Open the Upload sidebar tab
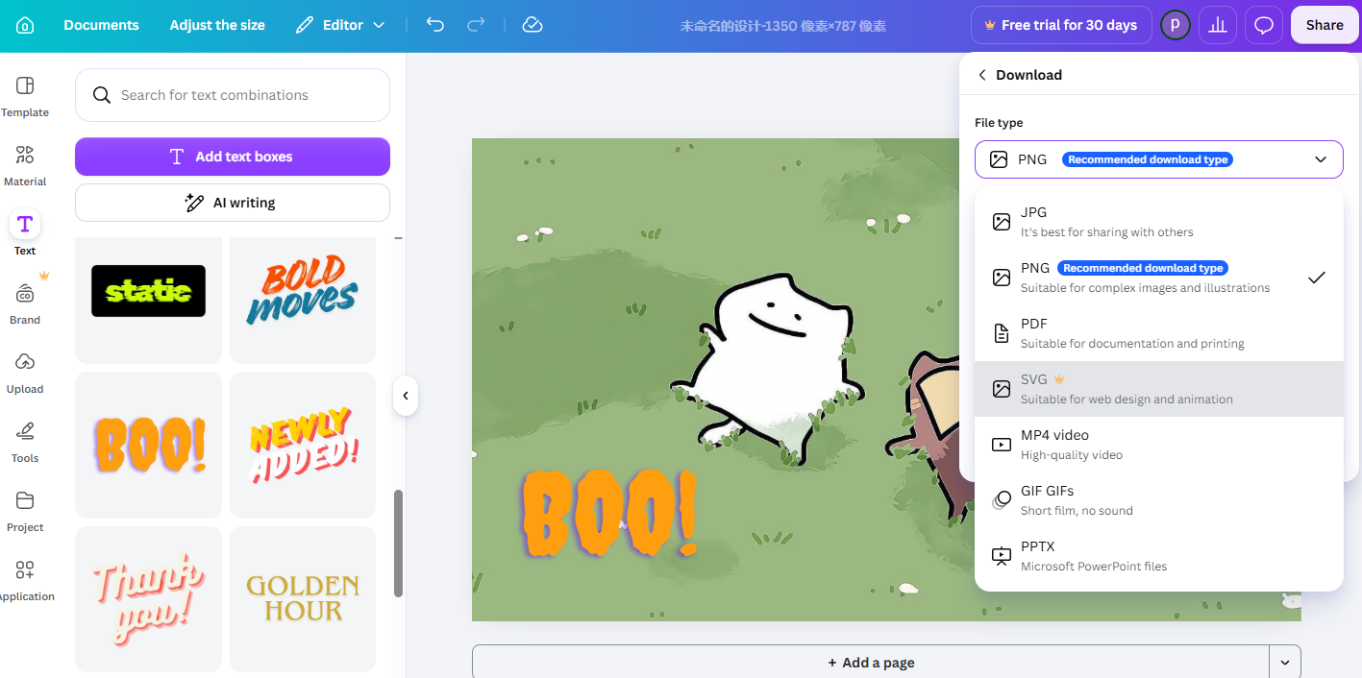This screenshot has width=1362, height=678. click(x=25, y=374)
